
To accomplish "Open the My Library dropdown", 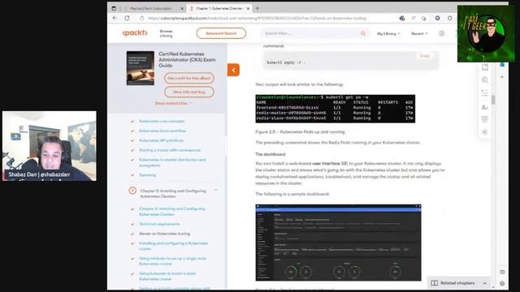I will coord(388,33).
